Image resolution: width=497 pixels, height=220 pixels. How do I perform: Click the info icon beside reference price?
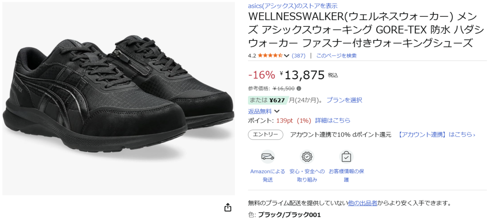point(299,88)
